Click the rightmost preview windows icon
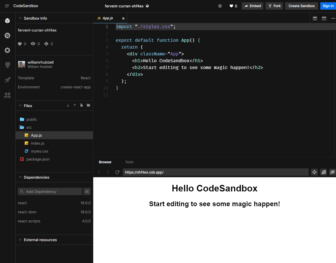 pyautogui.click(x=332, y=172)
